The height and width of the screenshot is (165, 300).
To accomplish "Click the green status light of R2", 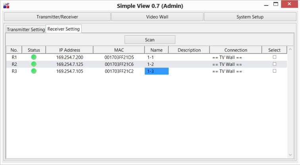I will (x=34, y=64).
